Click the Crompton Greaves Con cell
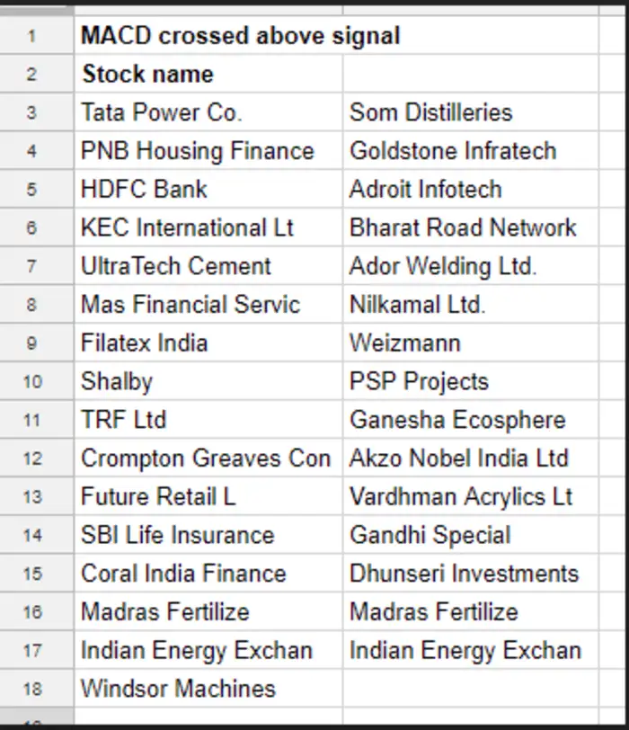Viewport: 629px width, 730px height. (x=206, y=458)
